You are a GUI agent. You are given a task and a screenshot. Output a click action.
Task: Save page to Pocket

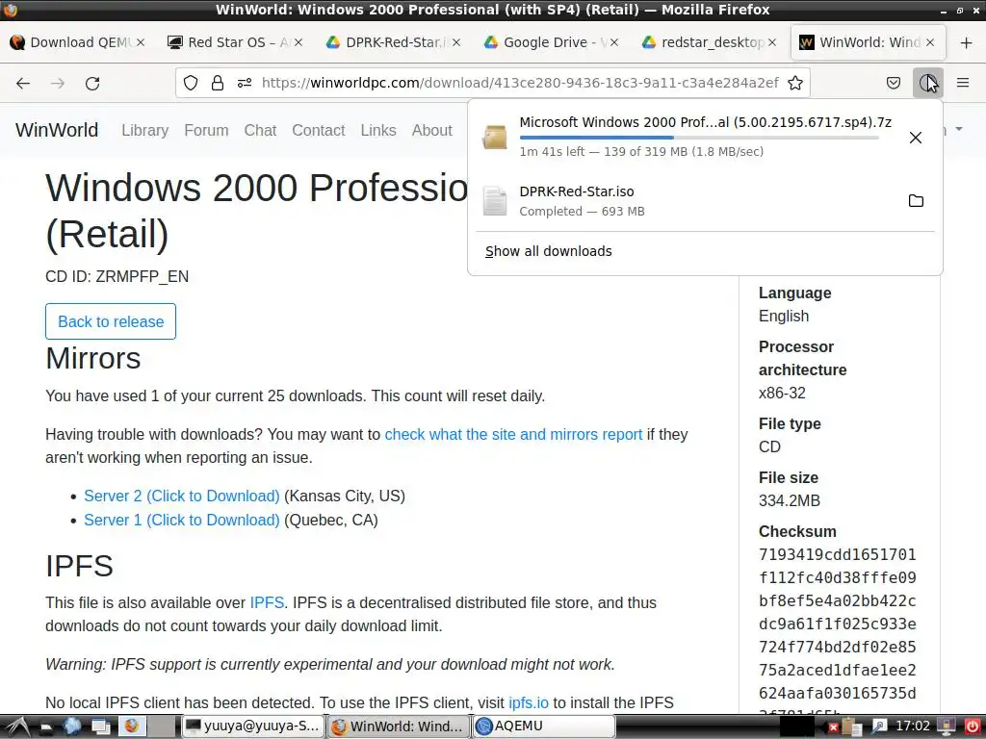(x=894, y=83)
